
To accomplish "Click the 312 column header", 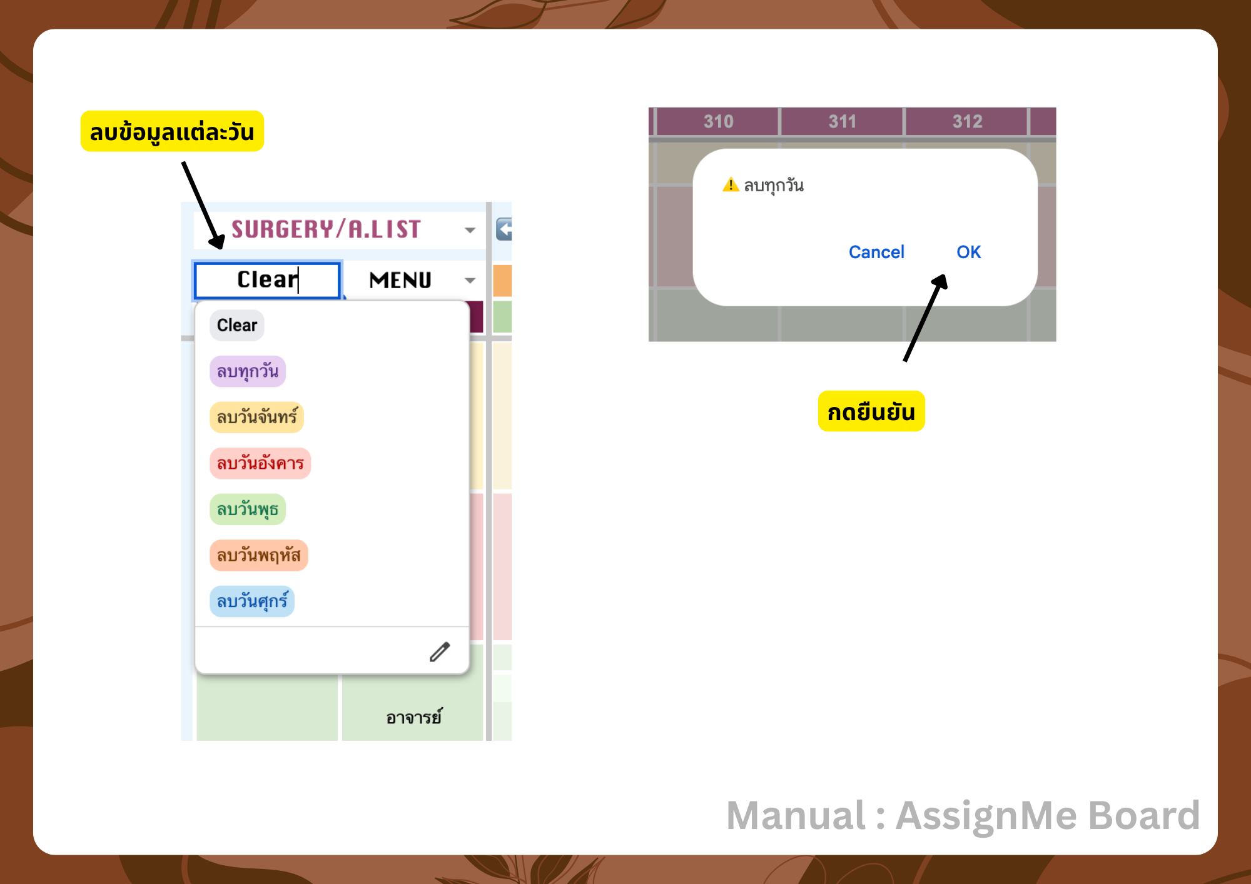I will pos(967,121).
